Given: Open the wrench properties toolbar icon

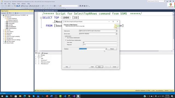Looking at the screenshot, I should pyautogui.click(x=83, y=6).
